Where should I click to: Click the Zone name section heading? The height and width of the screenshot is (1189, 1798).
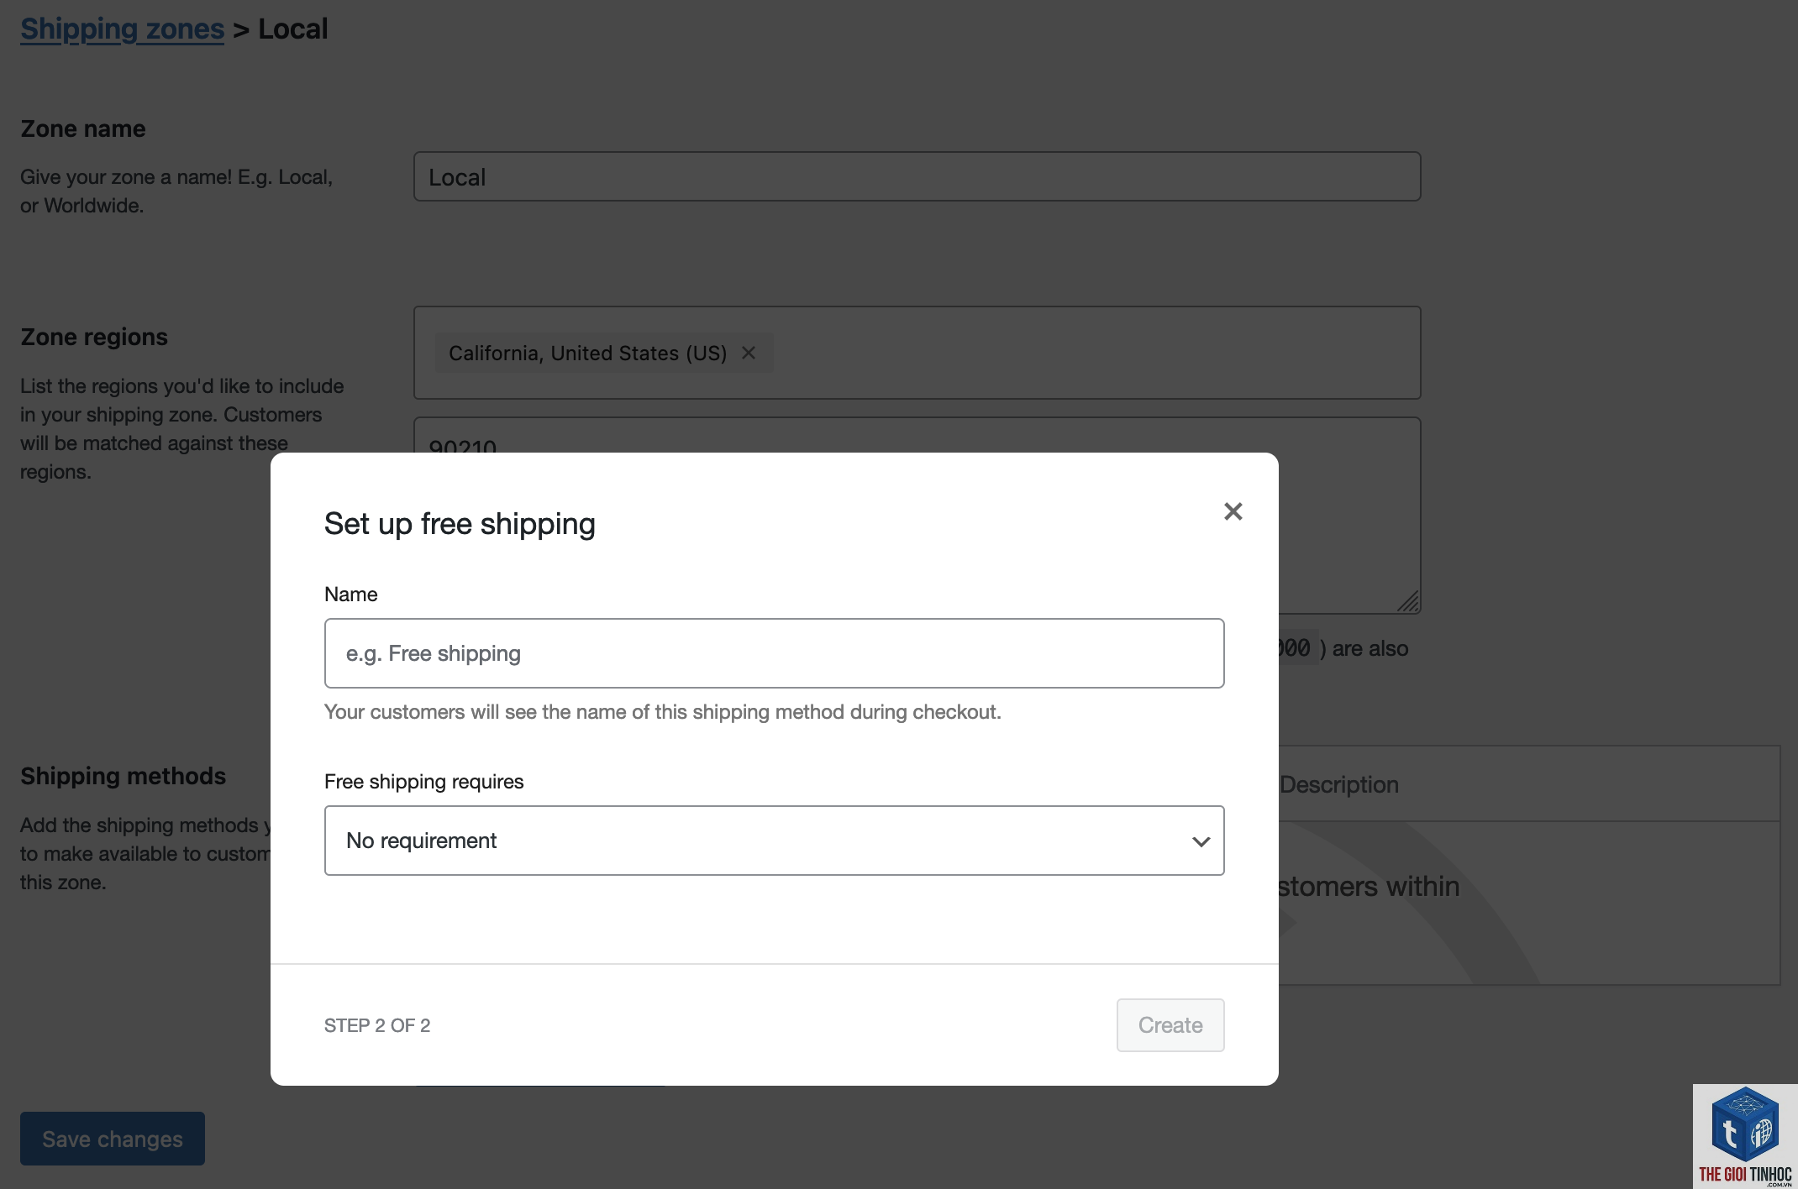pyautogui.click(x=83, y=128)
